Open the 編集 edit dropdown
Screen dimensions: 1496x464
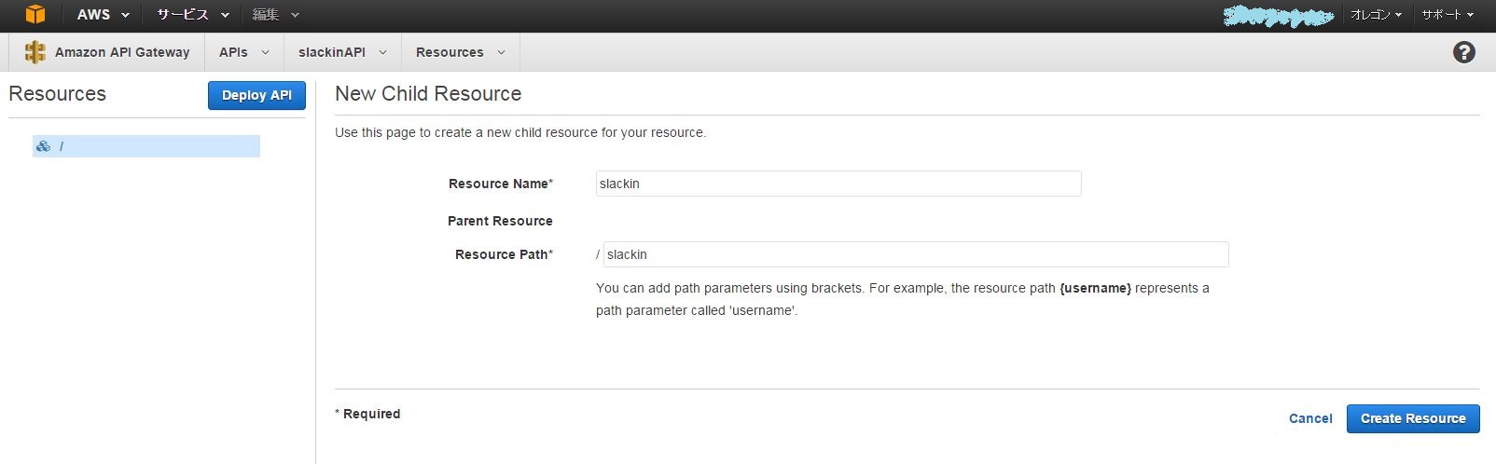[x=276, y=15]
